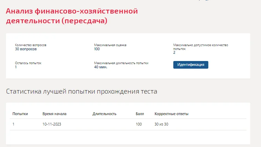
Task: Click the Корректные ответы column header
Action: tap(172, 114)
